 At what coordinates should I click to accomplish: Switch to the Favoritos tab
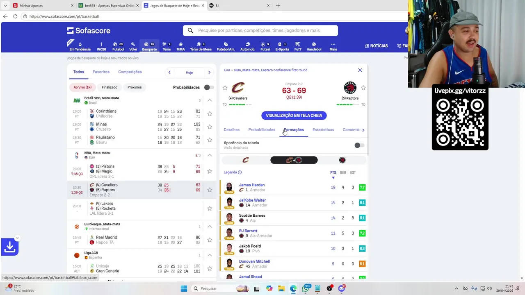point(101,72)
